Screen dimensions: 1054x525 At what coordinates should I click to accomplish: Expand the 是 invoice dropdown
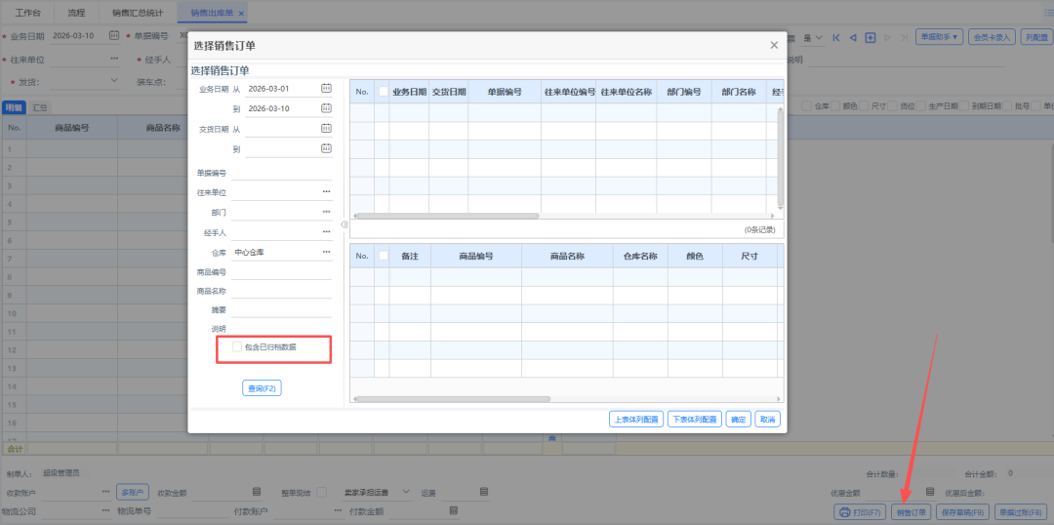coord(819,38)
